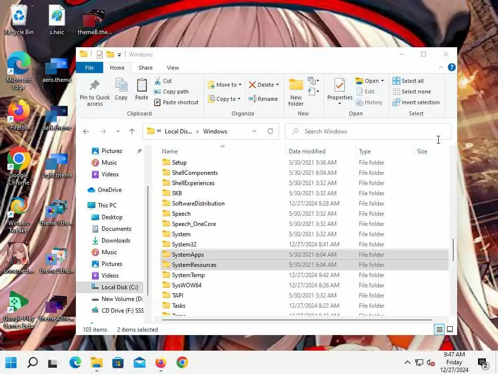The height and width of the screenshot is (374, 498).
Task: Open the Copy to dropdown
Action: pyautogui.click(x=224, y=99)
